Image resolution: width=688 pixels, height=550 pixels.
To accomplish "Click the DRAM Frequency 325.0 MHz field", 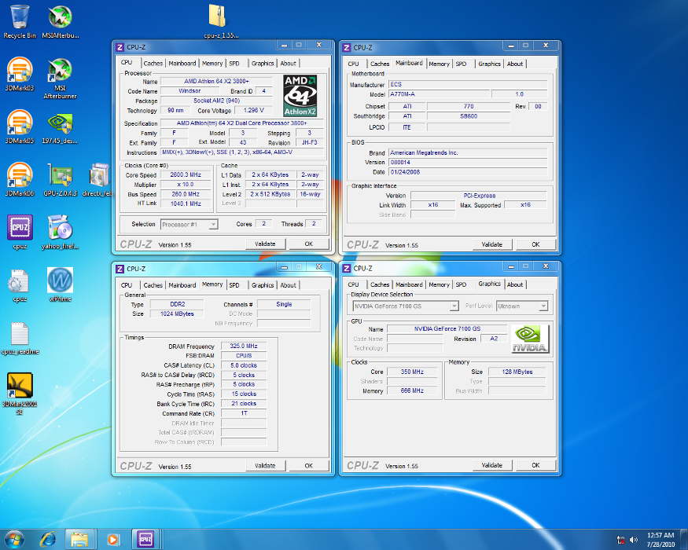I will click(x=244, y=346).
